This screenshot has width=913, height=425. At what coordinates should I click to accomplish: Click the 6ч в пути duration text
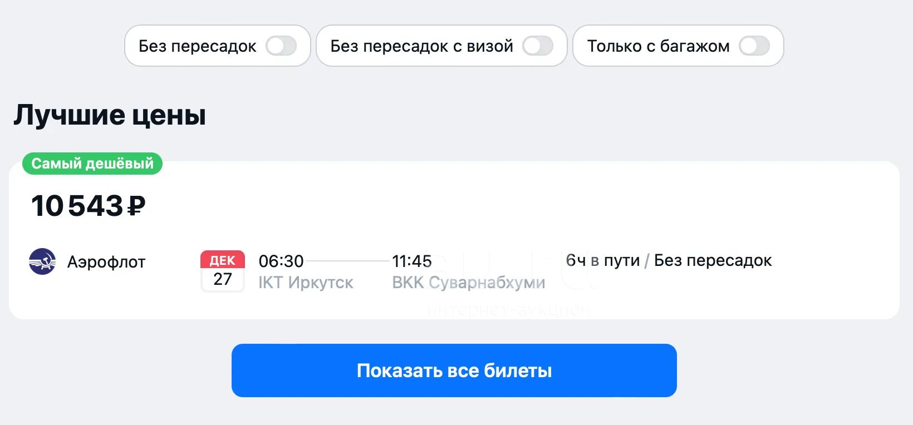(x=603, y=260)
